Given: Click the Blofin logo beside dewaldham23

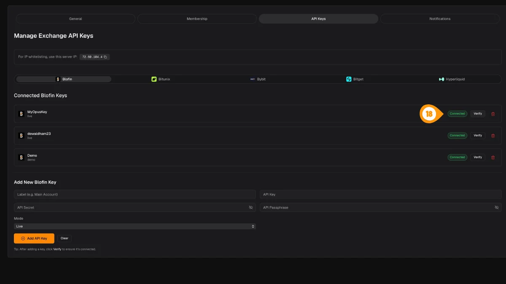Looking at the screenshot, I should 21,135.
